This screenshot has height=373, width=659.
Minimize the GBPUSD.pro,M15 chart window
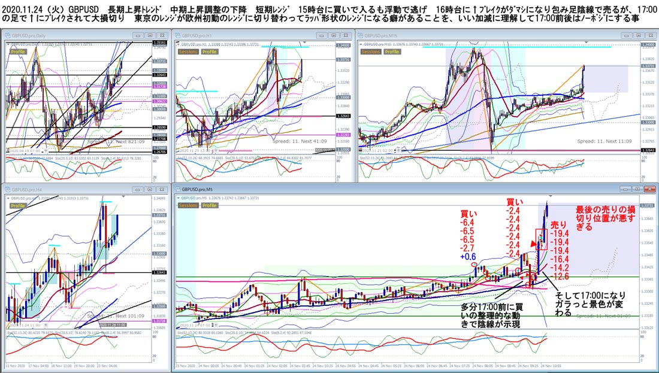pos(625,36)
